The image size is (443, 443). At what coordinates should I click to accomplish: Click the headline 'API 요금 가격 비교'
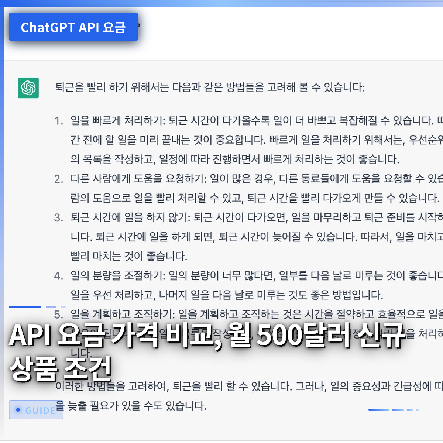[x=116, y=335]
